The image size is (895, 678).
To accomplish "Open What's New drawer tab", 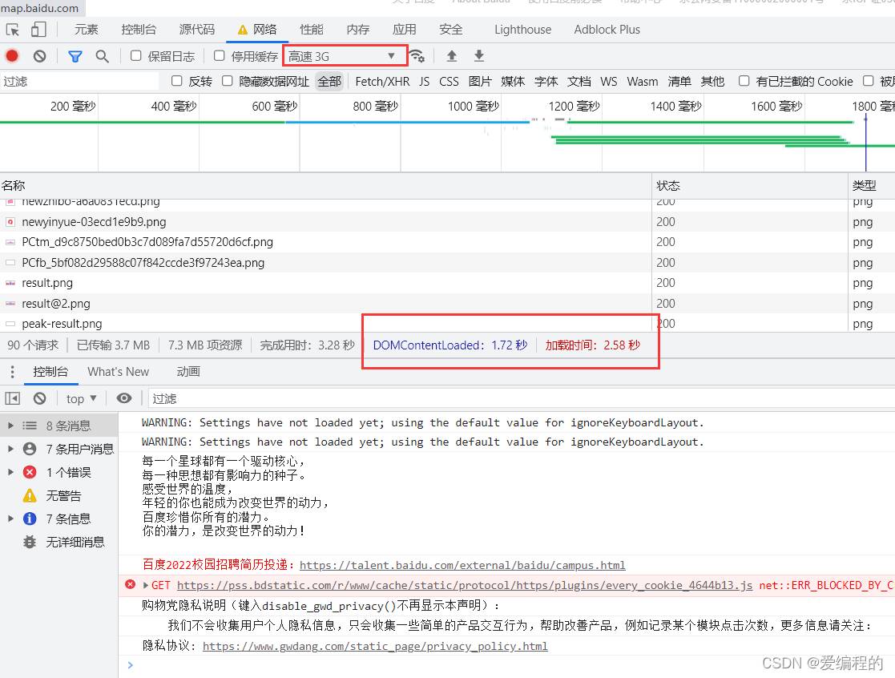I will pos(118,372).
